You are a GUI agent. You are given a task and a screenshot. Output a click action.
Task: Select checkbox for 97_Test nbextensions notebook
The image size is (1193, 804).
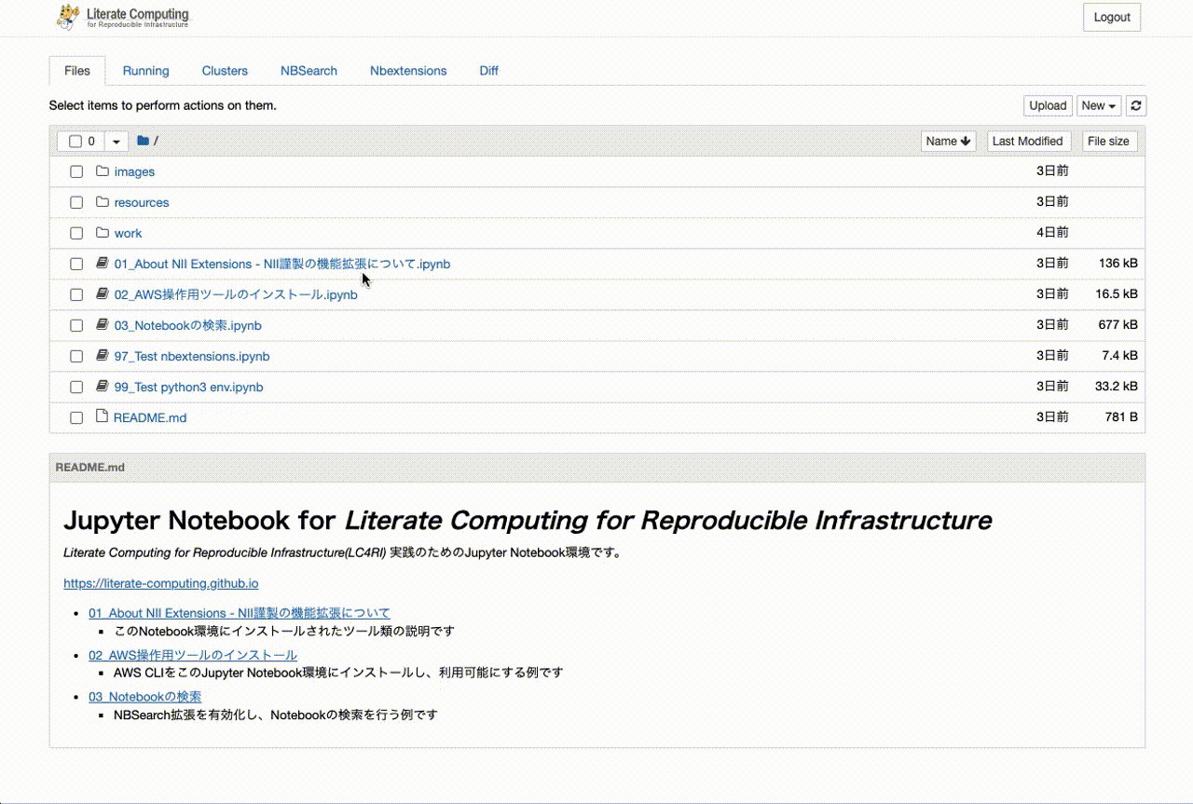click(x=76, y=357)
